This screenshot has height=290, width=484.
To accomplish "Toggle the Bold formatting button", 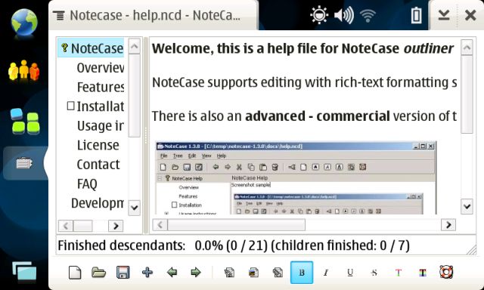I will coord(302,273).
